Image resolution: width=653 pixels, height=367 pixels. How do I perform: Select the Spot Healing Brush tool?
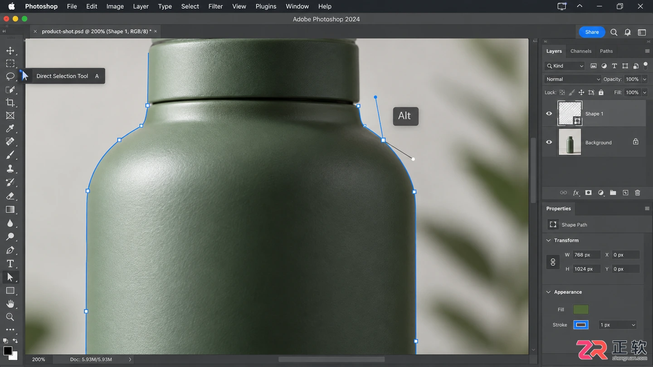coord(10,142)
